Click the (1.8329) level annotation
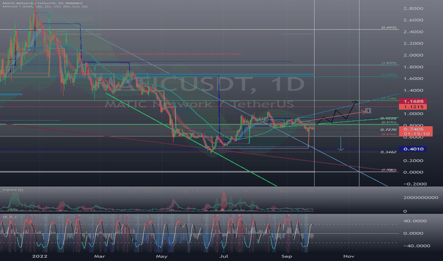 [389, 63]
